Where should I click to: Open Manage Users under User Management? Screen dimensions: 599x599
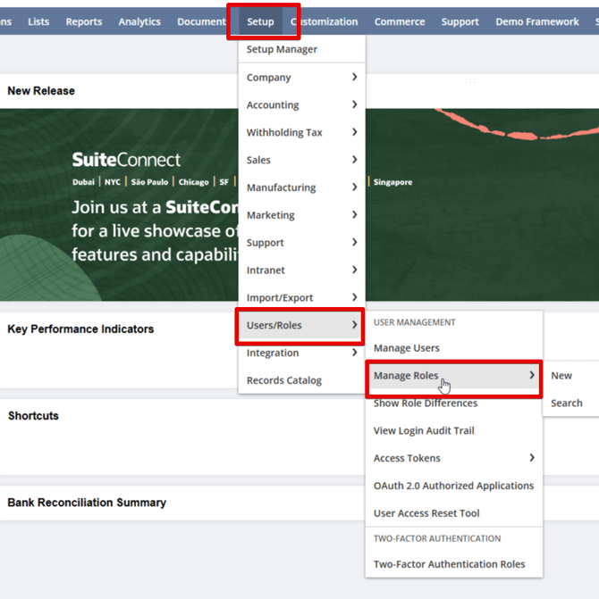(407, 348)
